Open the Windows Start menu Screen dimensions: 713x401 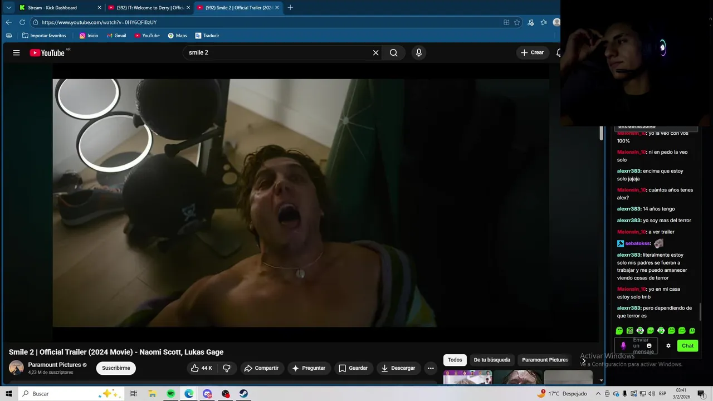pyautogui.click(x=9, y=394)
